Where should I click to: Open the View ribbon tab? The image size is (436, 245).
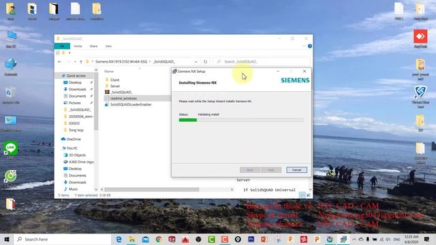[108, 46]
